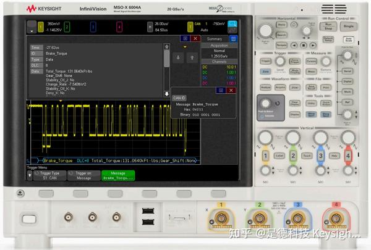Tap the H horizontal timebase indicator

(x=150, y=27)
